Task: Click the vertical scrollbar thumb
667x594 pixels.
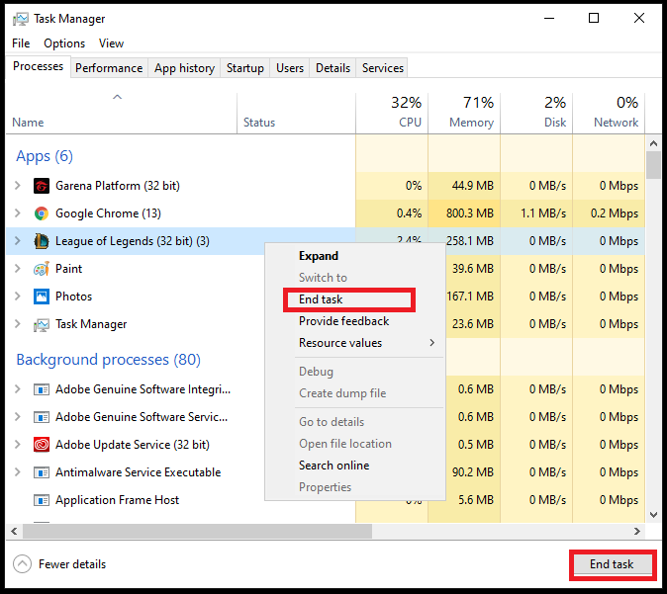Action: [x=654, y=165]
